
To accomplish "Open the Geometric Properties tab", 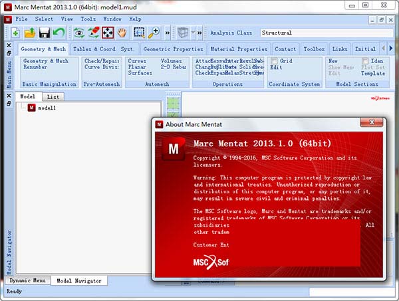I will [x=174, y=49].
